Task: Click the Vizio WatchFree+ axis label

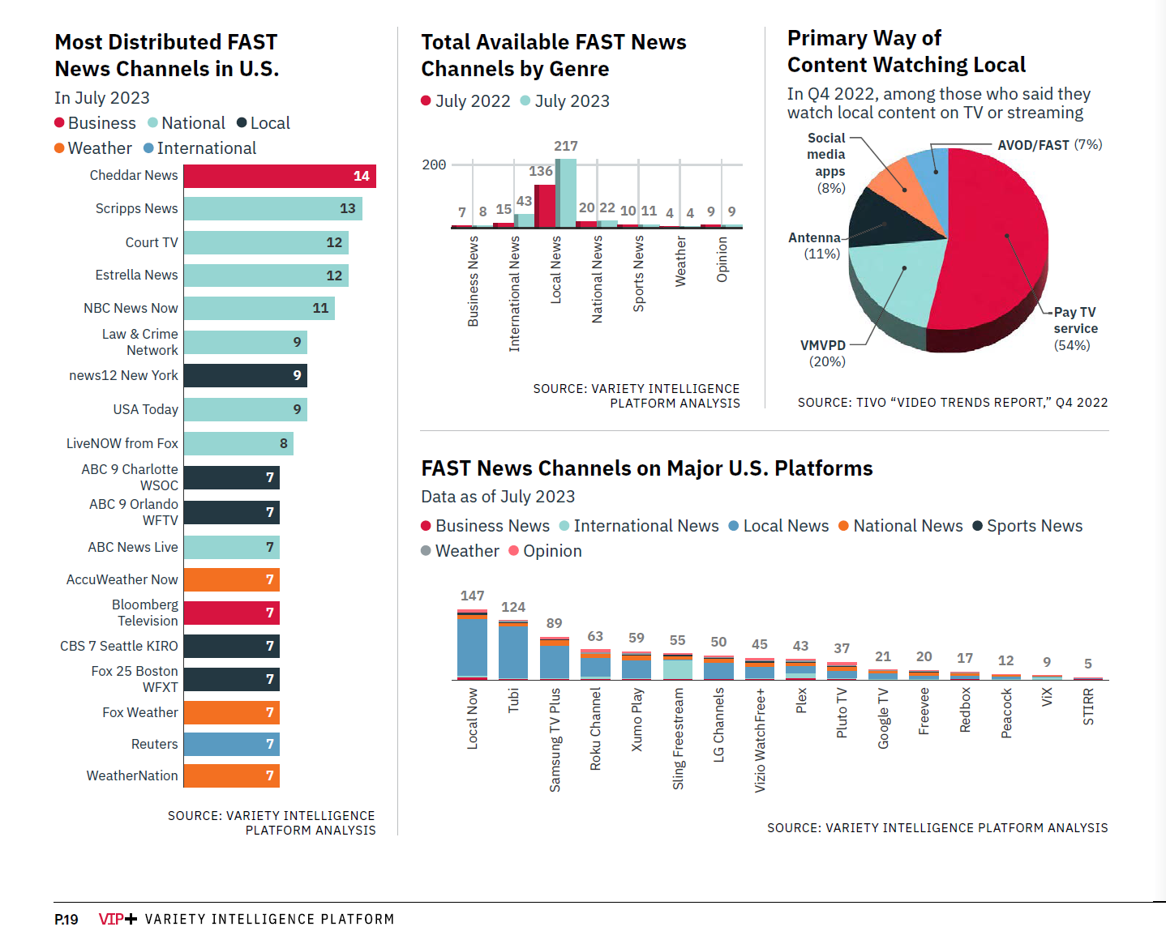Action: [x=760, y=740]
